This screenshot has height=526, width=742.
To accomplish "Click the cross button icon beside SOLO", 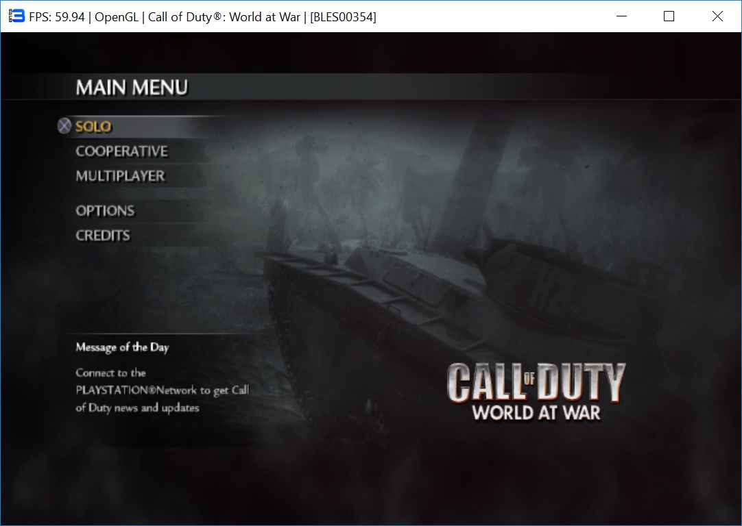I will 64,126.
